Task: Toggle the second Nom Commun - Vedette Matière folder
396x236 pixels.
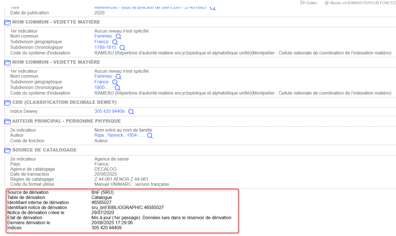Action: (8, 62)
